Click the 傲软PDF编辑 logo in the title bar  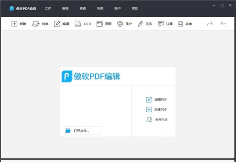coord(12,9)
